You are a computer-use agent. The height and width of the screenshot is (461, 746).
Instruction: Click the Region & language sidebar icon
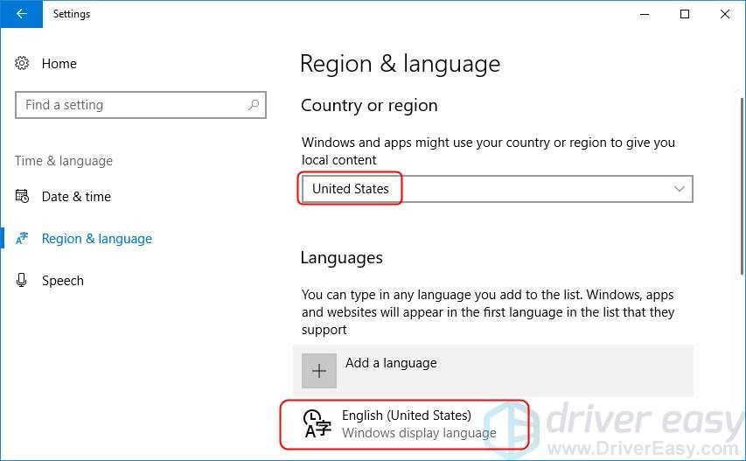[22, 238]
